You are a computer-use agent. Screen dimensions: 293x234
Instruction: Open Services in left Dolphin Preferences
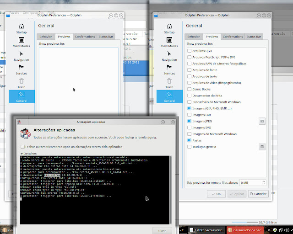22,69
